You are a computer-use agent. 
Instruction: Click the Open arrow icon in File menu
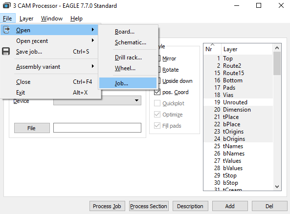pyautogui.click(x=6, y=30)
